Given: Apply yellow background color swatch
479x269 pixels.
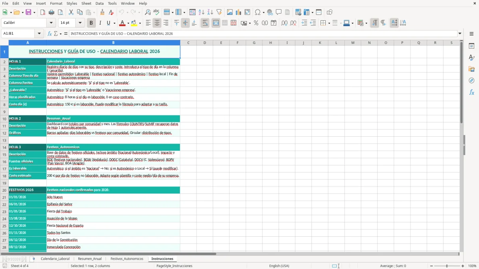Looking at the screenshot, I should [x=134, y=23].
